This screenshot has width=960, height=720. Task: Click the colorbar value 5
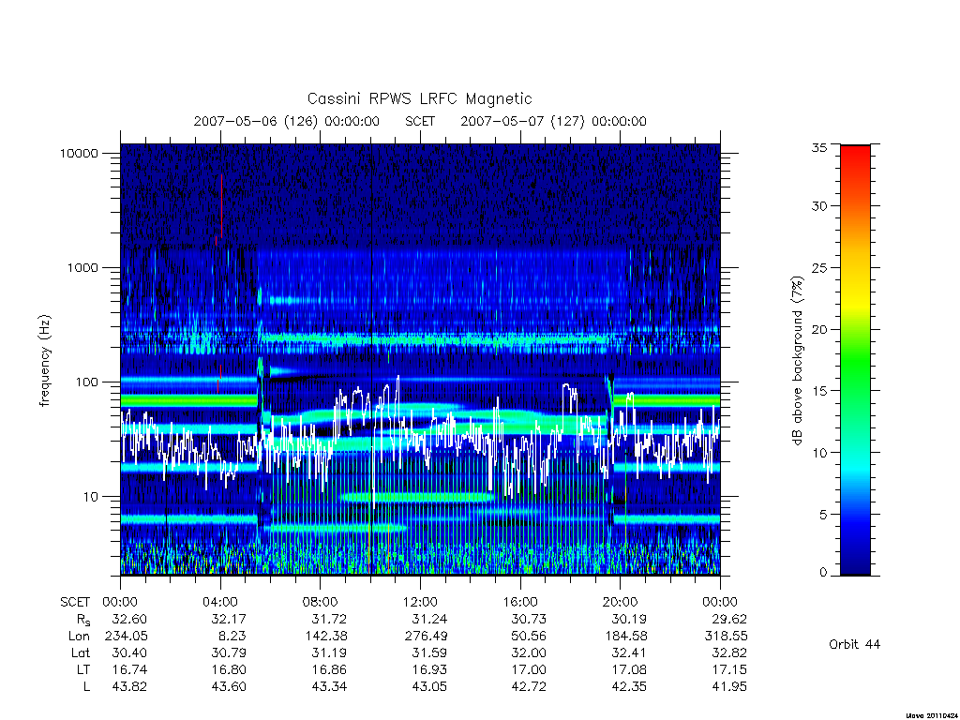[822, 515]
